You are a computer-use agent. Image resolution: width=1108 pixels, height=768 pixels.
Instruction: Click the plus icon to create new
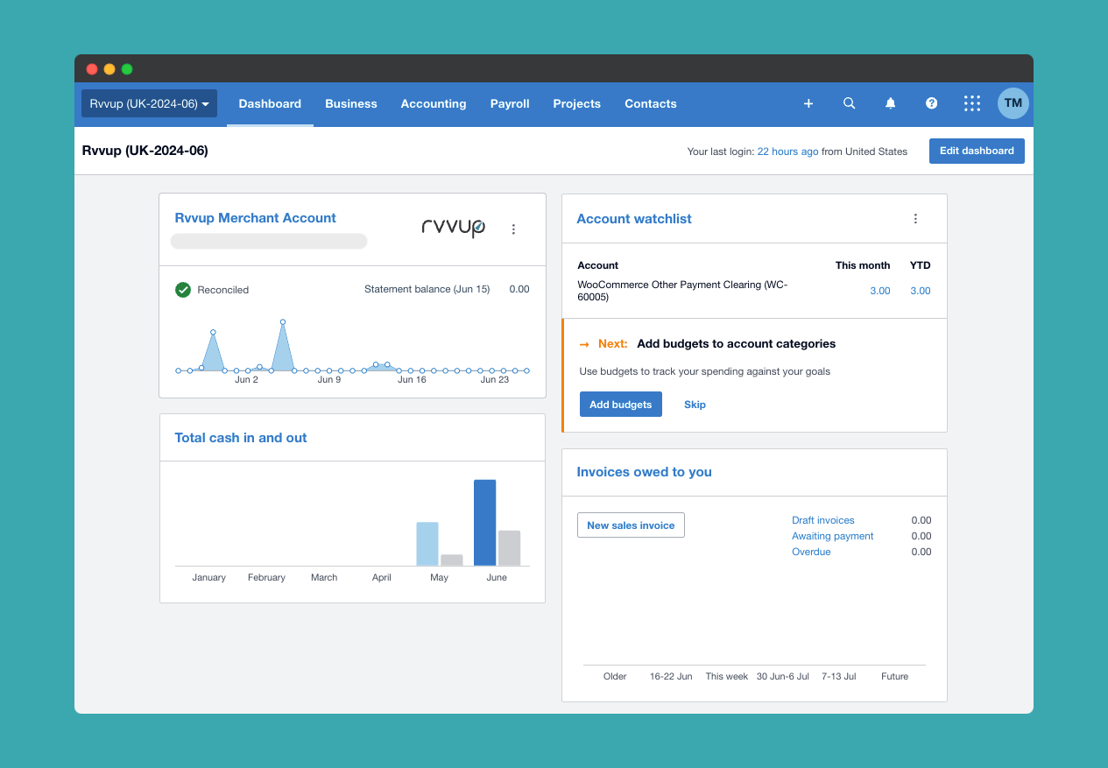coord(808,103)
